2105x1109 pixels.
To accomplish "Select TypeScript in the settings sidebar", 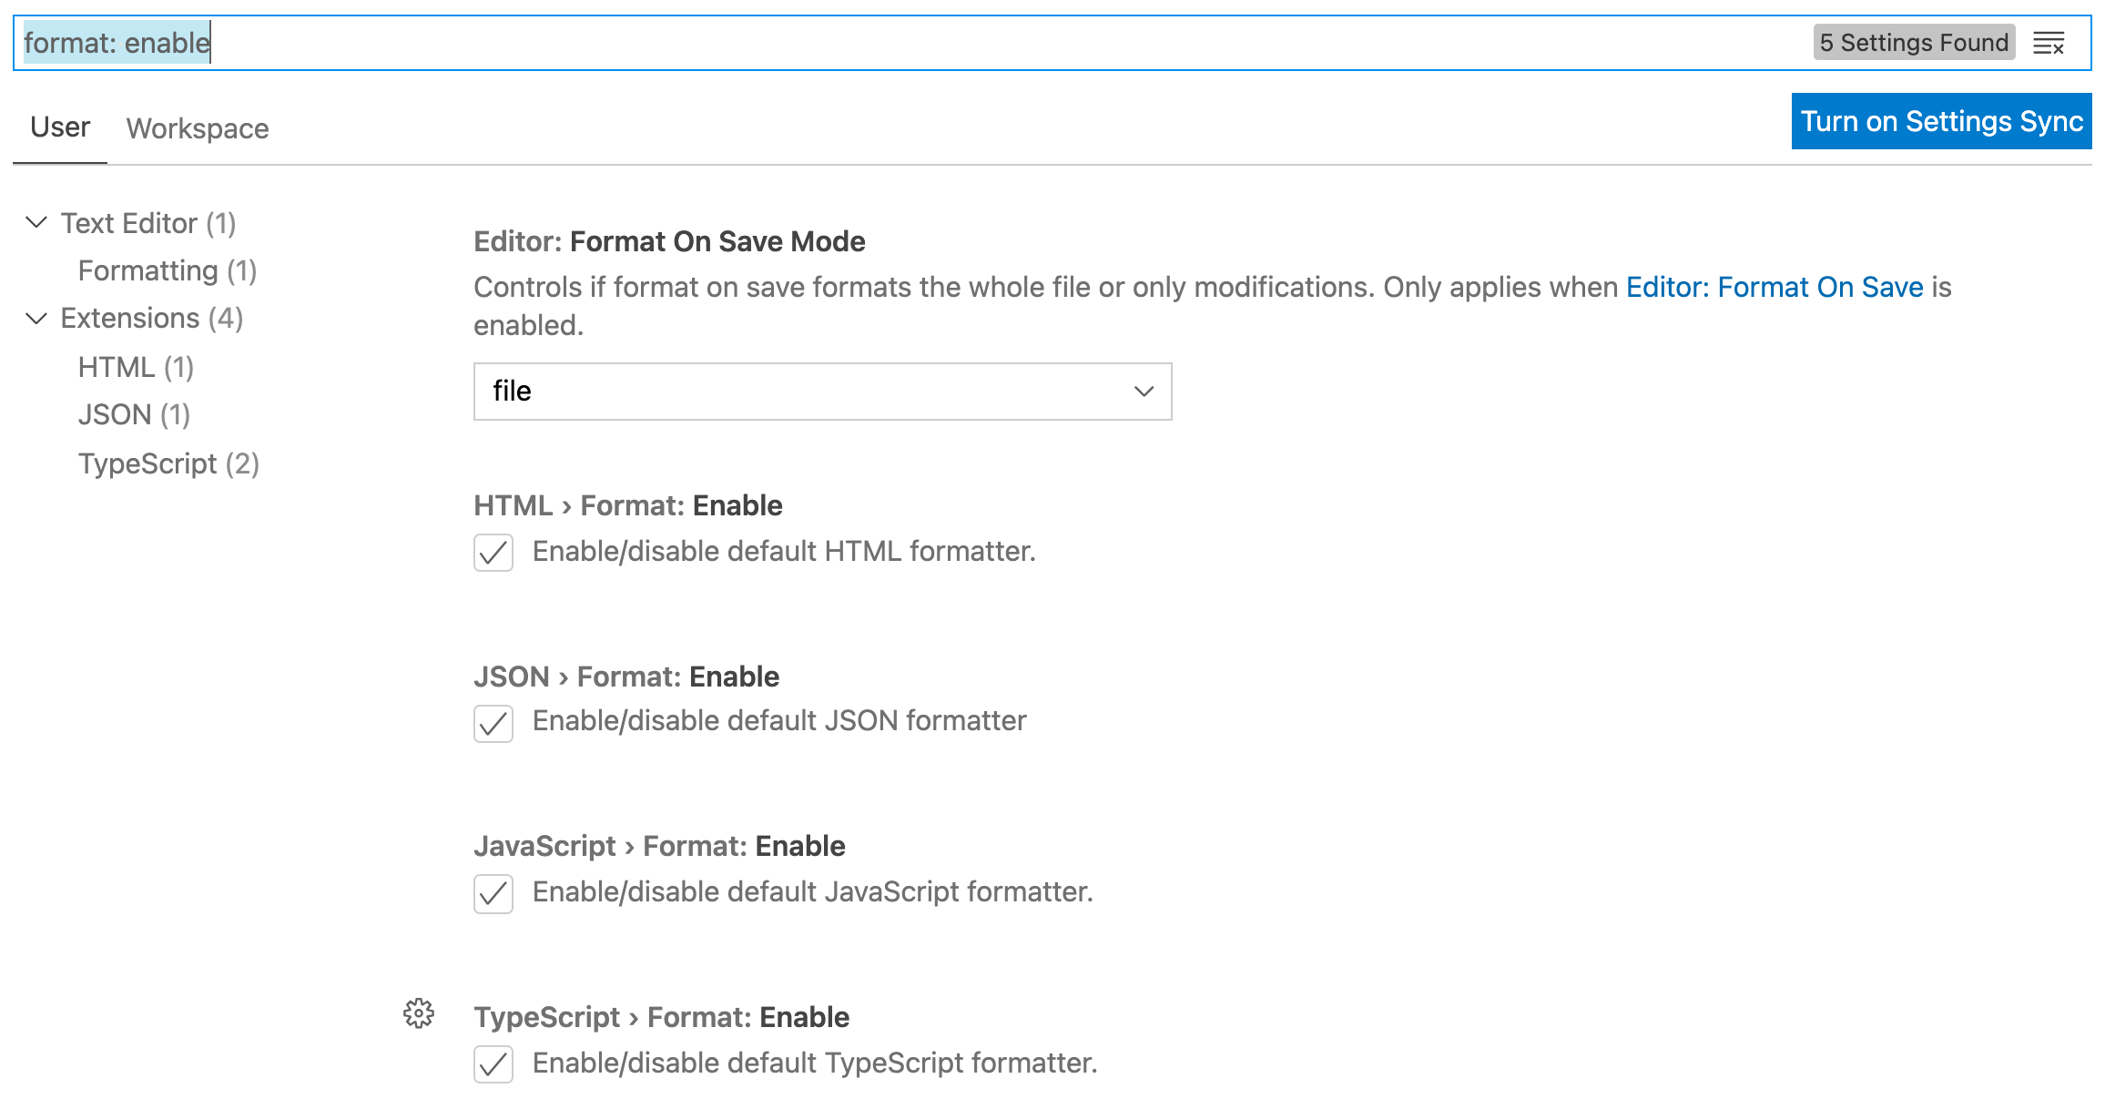I will [168, 463].
